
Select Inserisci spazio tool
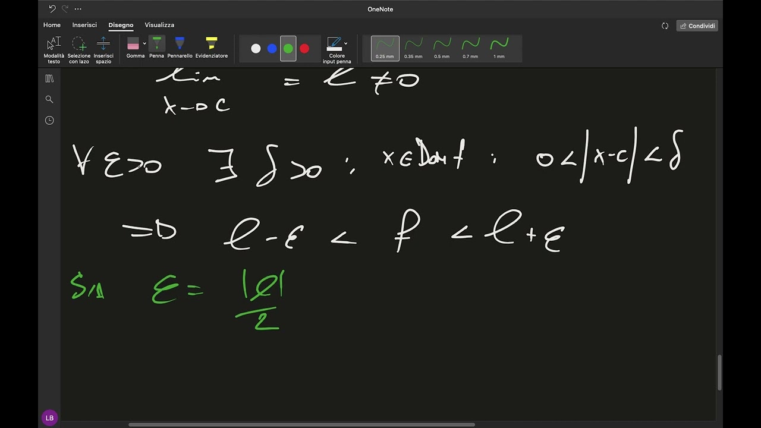pyautogui.click(x=103, y=50)
